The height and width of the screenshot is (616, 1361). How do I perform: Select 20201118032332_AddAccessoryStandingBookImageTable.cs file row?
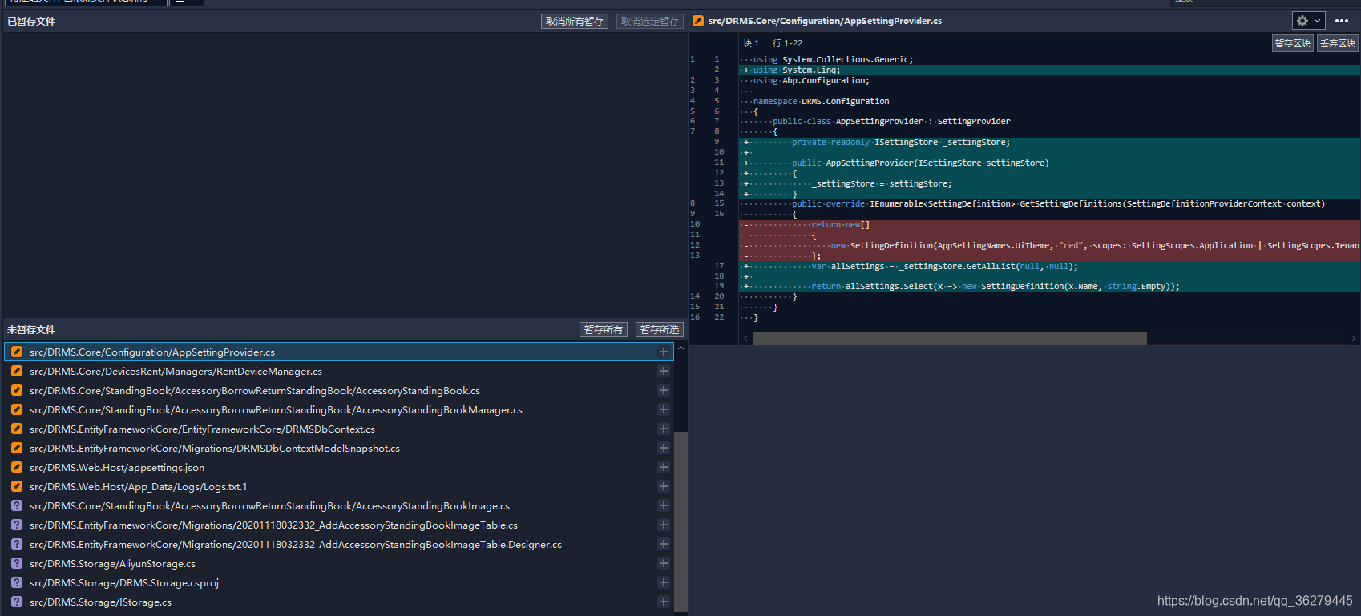pos(339,525)
